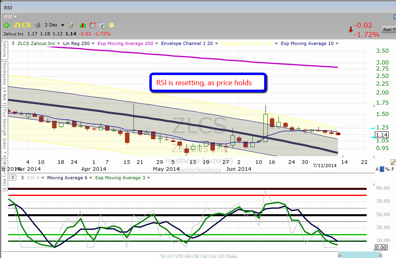Switch to the True Strength Index side tab
The image size is (396, 258).
5,132
